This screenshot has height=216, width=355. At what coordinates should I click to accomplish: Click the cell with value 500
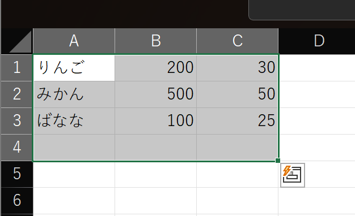tap(155, 94)
